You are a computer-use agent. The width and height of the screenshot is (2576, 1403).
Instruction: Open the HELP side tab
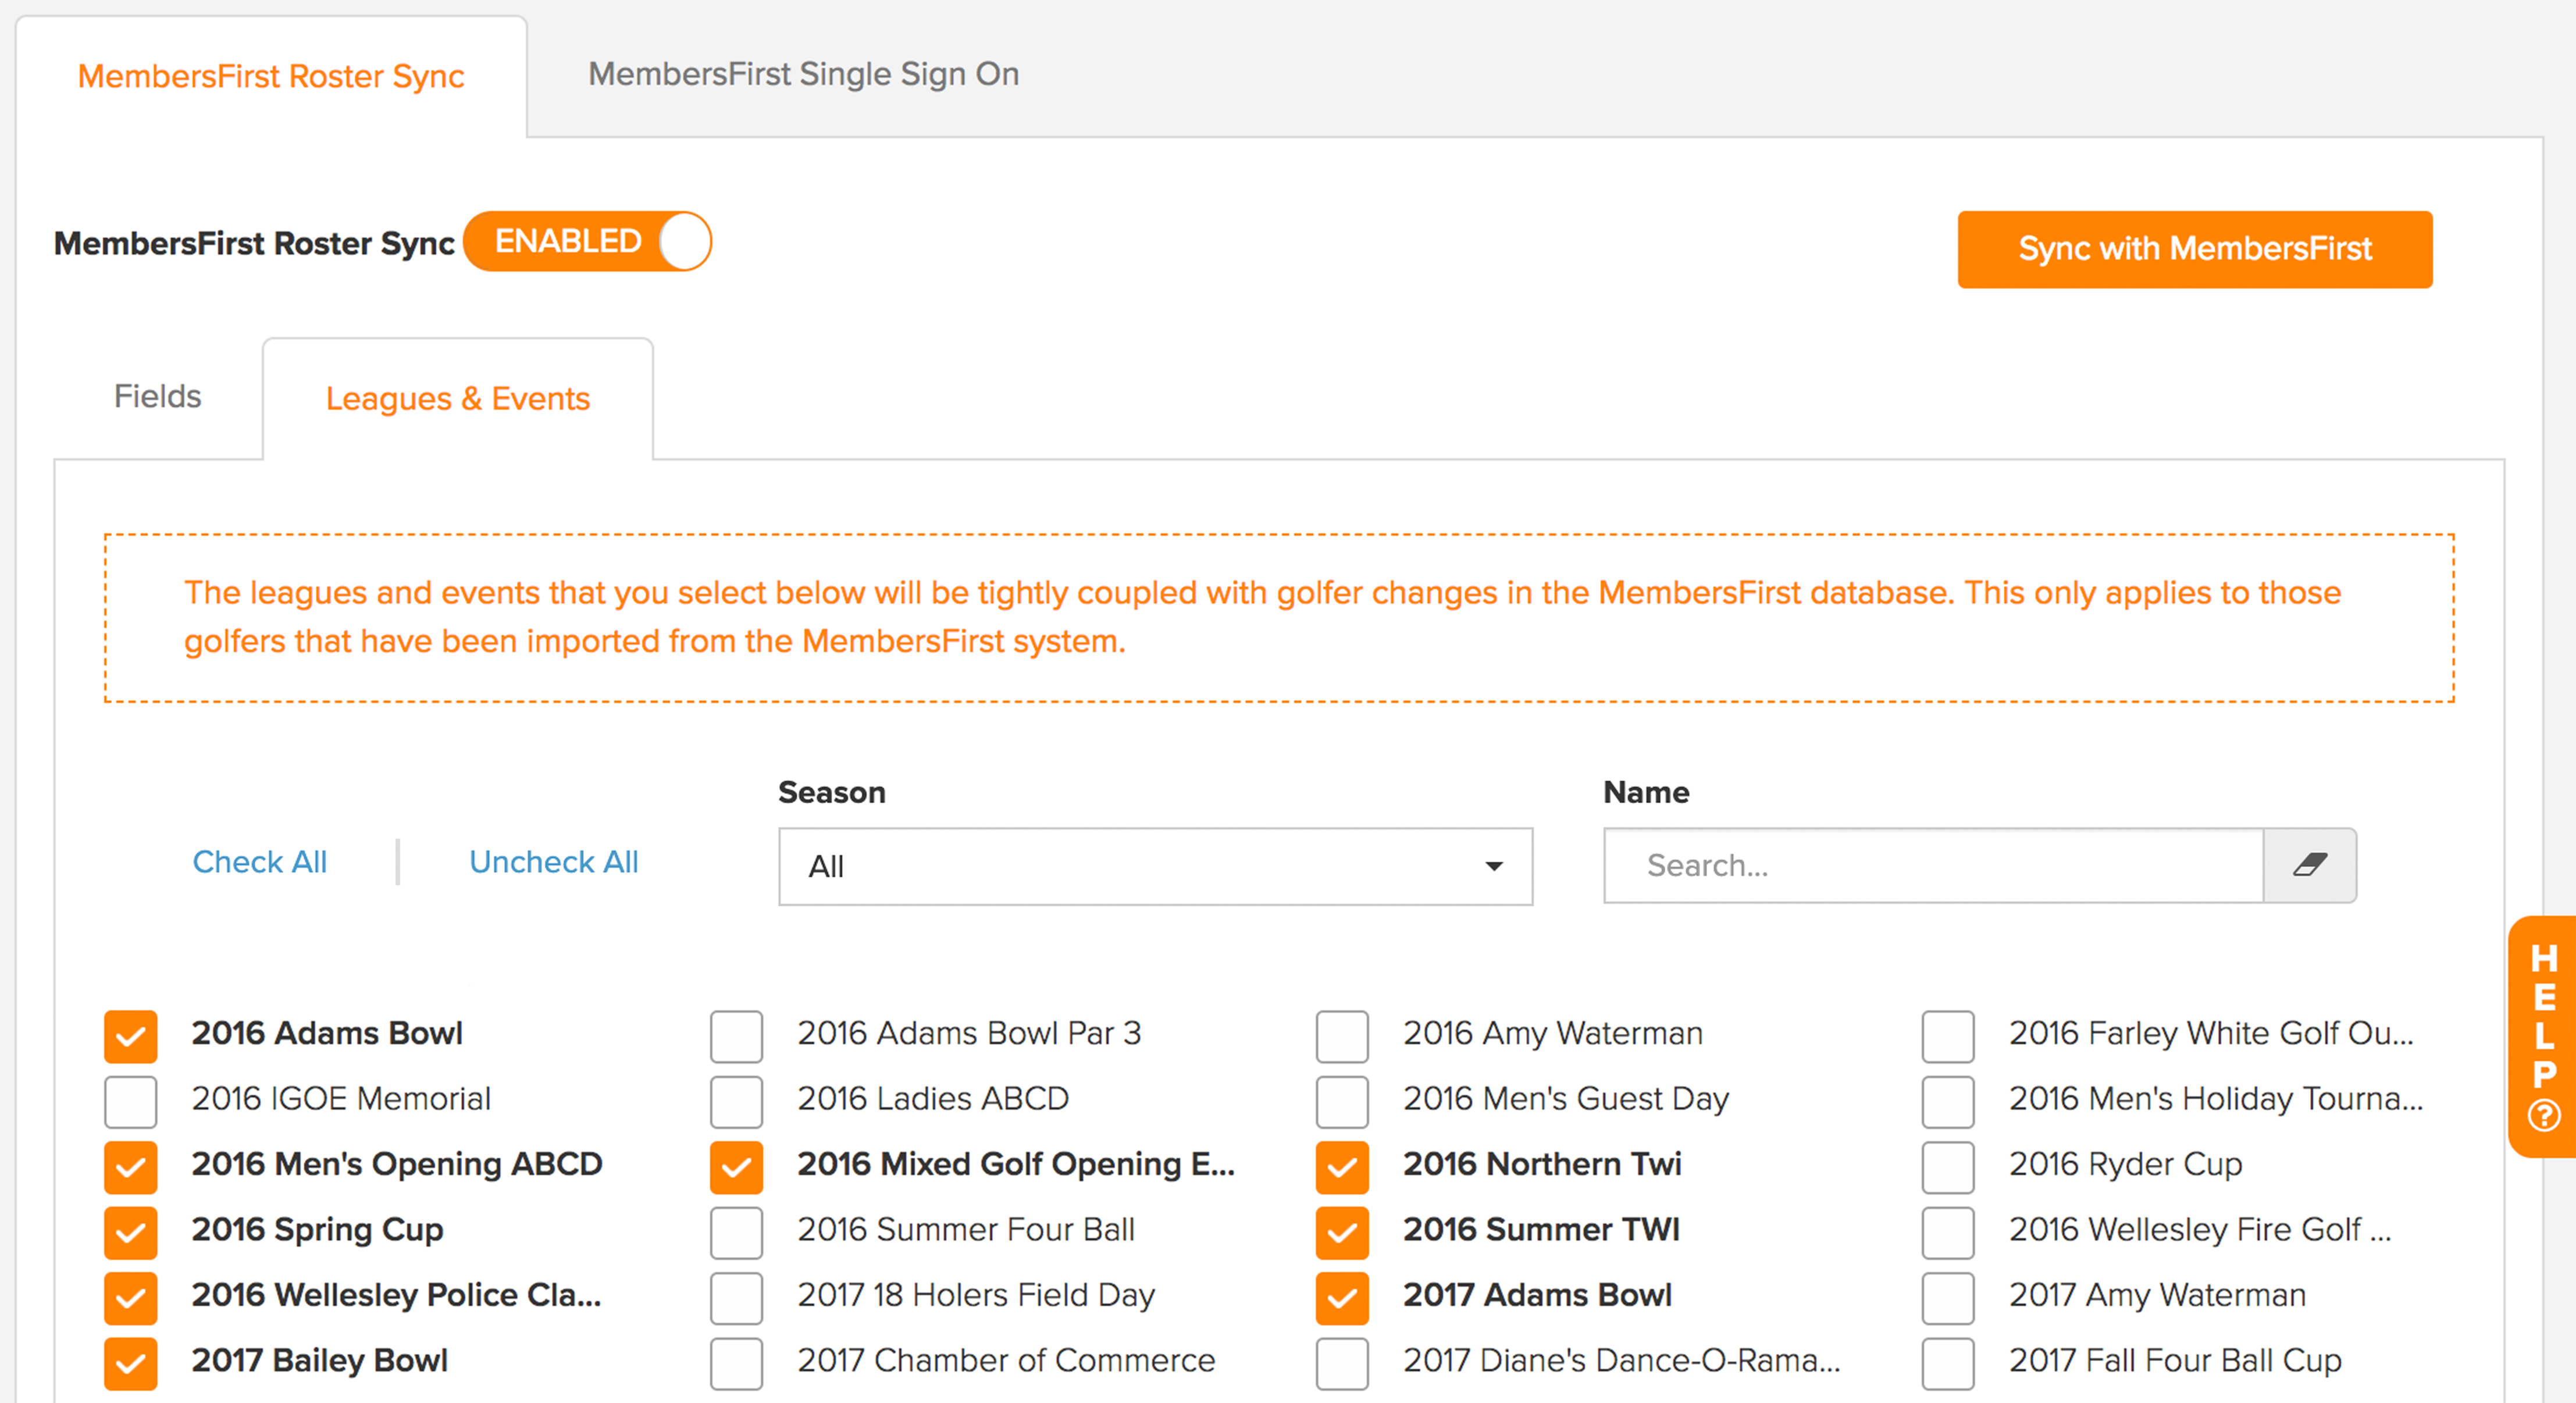[x=2543, y=1037]
